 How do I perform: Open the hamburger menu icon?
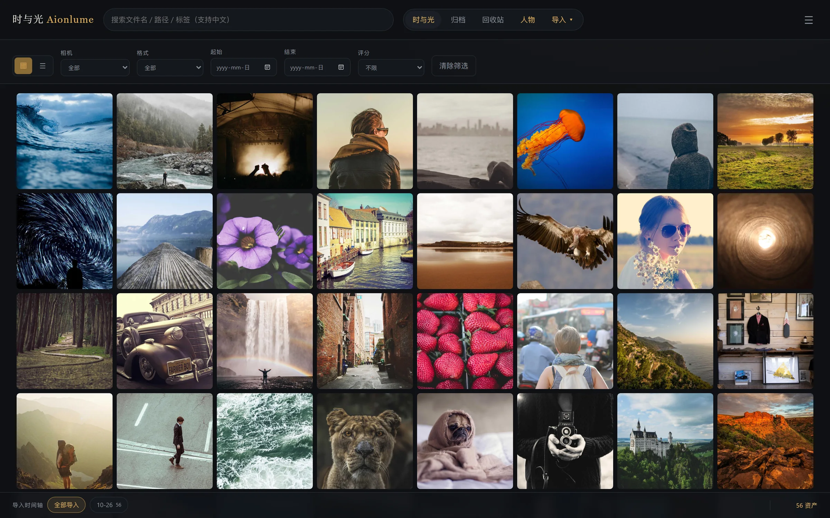point(809,20)
